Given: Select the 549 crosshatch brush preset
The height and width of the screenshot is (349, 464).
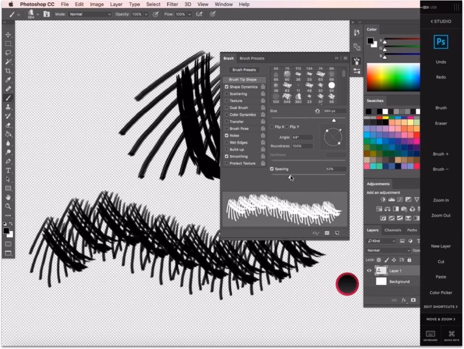Looking at the screenshot, I should (x=287, y=96).
